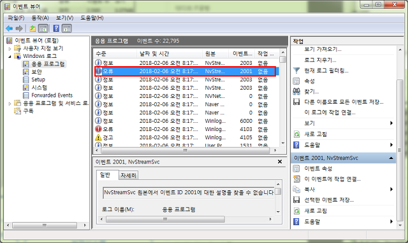Click upper 새로 고침 refresh icon
Viewport: 408px width, 243px height.
[x=296, y=134]
